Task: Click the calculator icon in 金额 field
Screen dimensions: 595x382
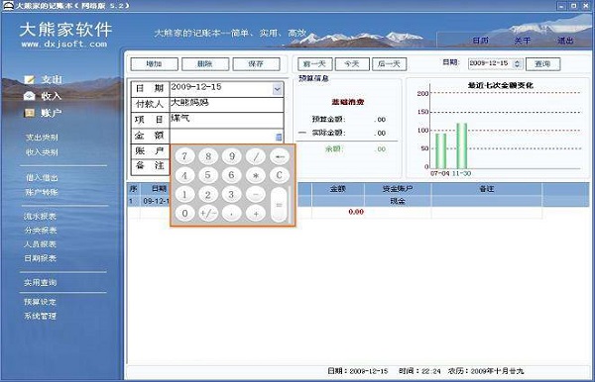Action: (x=279, y=137)
